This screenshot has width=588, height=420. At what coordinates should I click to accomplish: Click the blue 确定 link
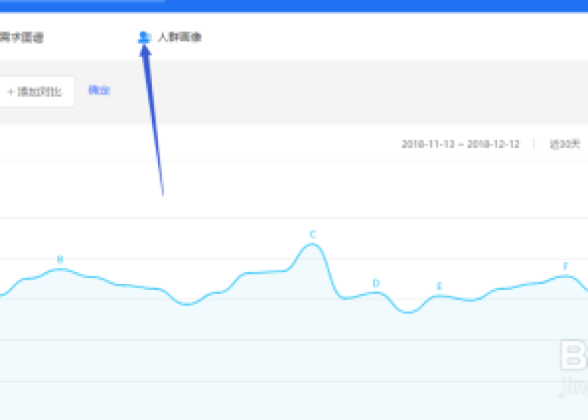tap(99, 90)
